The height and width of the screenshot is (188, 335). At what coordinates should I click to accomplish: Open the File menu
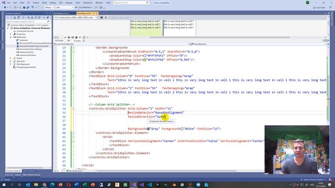coord(8,3)
